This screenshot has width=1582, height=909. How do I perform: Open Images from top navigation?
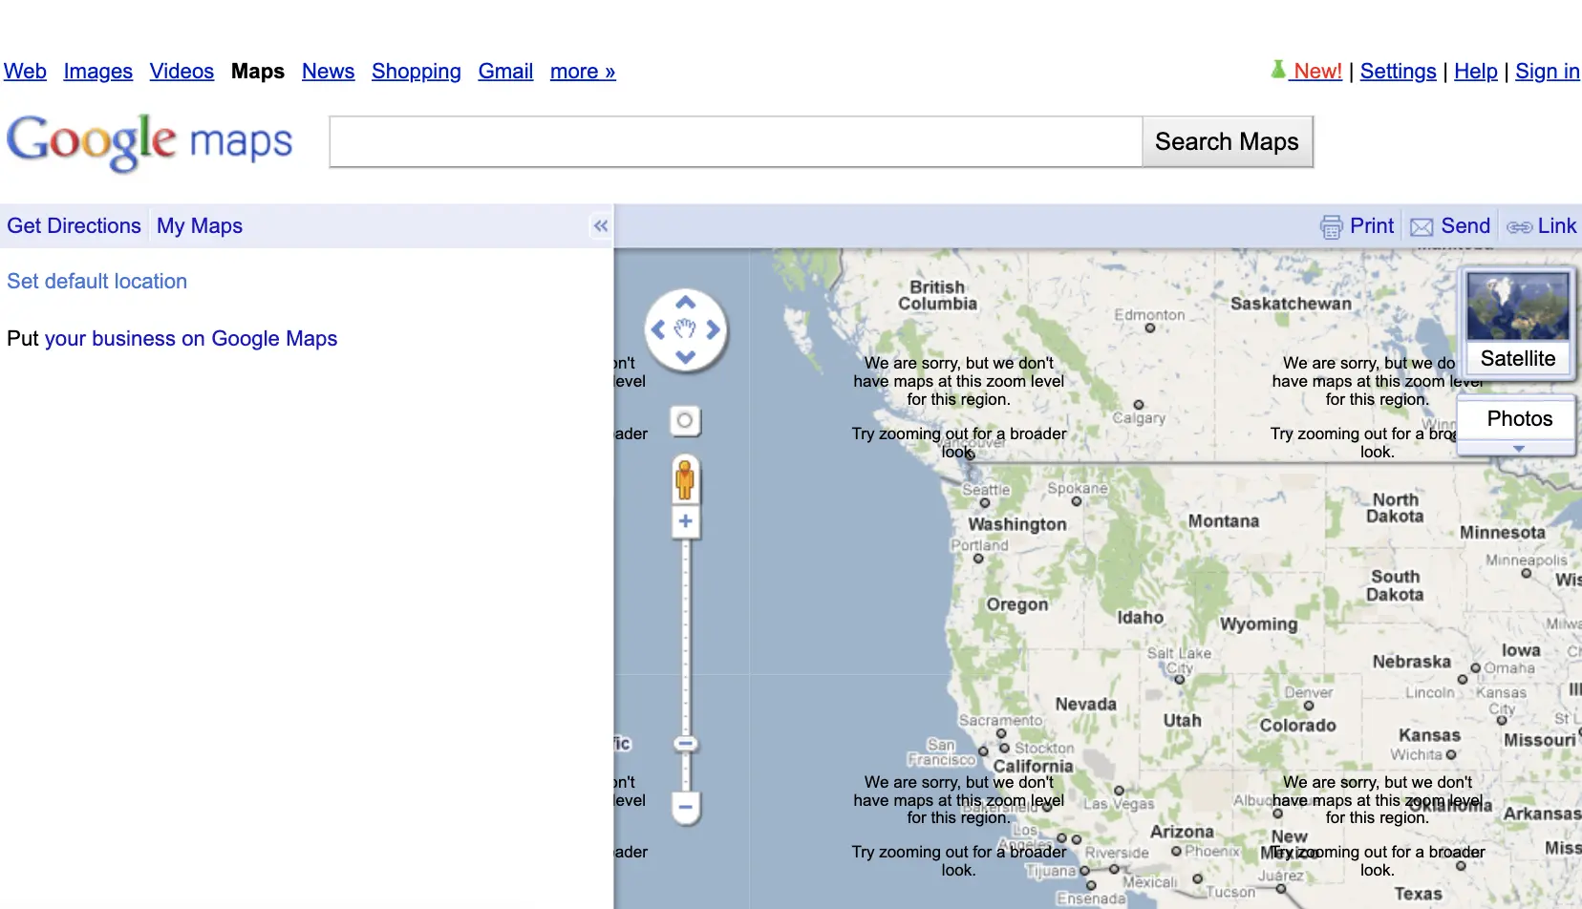coord(98,72)
